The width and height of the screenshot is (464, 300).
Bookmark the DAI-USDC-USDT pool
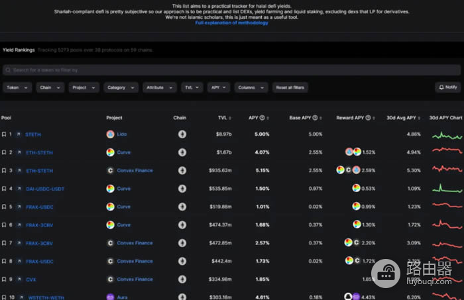[4, 189]
